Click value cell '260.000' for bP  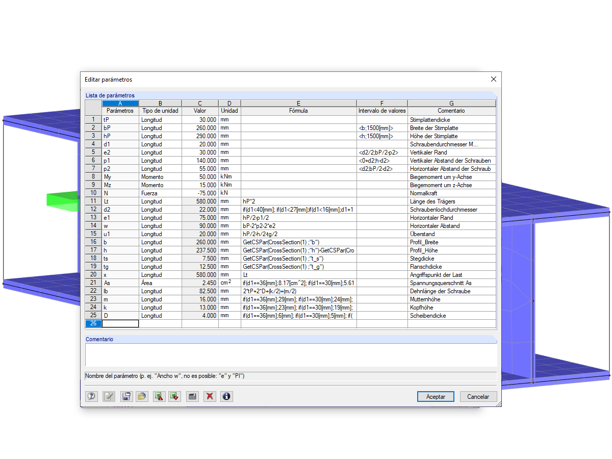200,128
